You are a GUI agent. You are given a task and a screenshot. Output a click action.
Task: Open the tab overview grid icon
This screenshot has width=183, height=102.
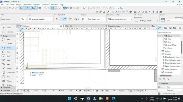click(18, 26)
